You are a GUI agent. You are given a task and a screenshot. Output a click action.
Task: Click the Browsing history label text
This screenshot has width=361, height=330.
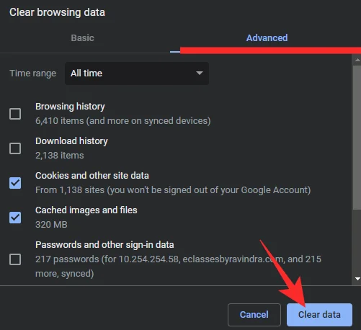pyautogui.click(x=70, y=107)
